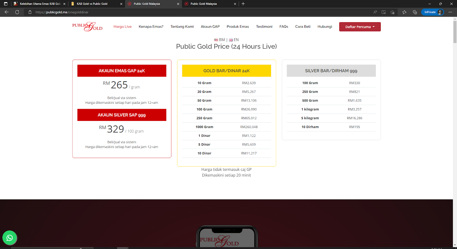Open the tab actions menu icon
This screenshot has width=457, height=249.
click(x=5, y=4)
